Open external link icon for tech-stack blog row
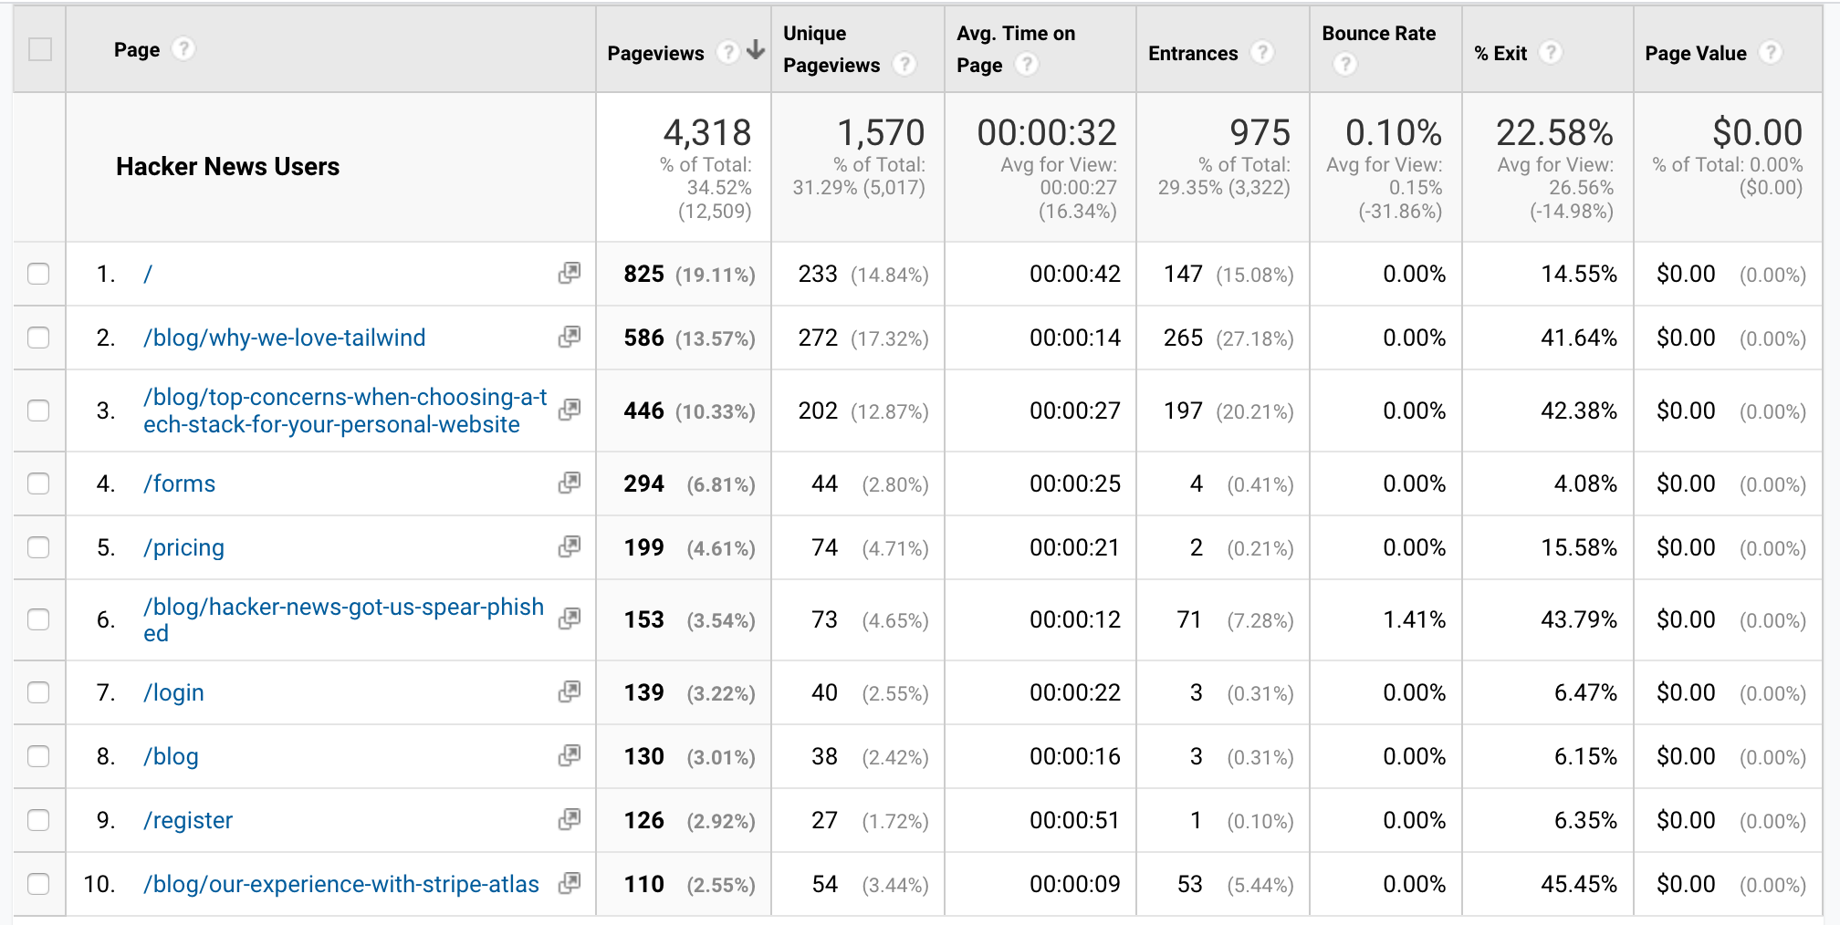The width and height of the screenshot is (1840, 925). [570, 410]
